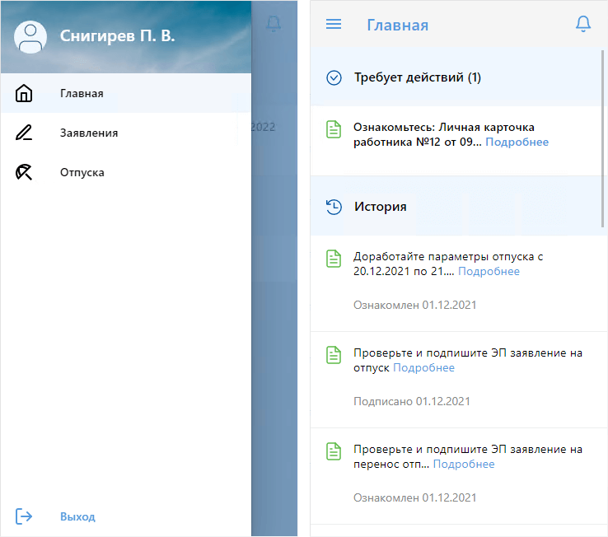Click the dimmed bell behind the side menu

(x=274, y=24)
